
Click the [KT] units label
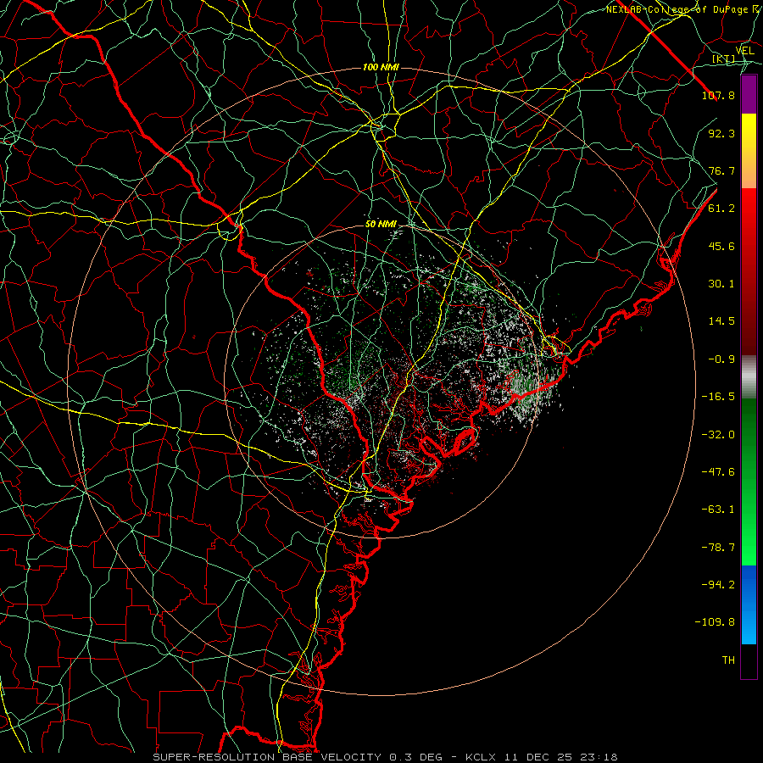tap(724, 59)
